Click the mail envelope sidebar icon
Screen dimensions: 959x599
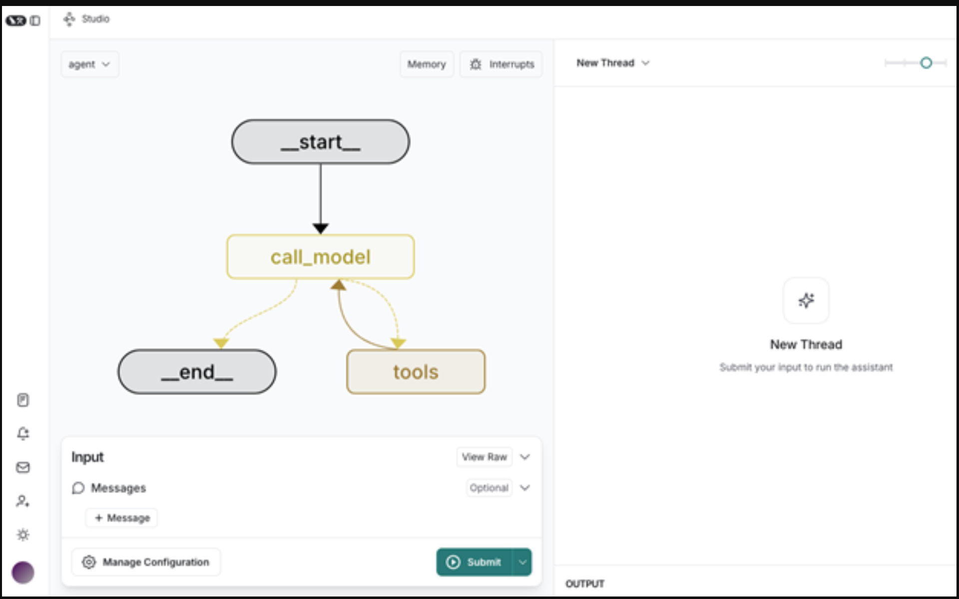pyautogui.click(x=23, y=467)
